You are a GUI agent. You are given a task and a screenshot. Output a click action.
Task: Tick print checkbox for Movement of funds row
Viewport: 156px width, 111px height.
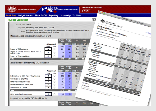(x=54, y=85)
